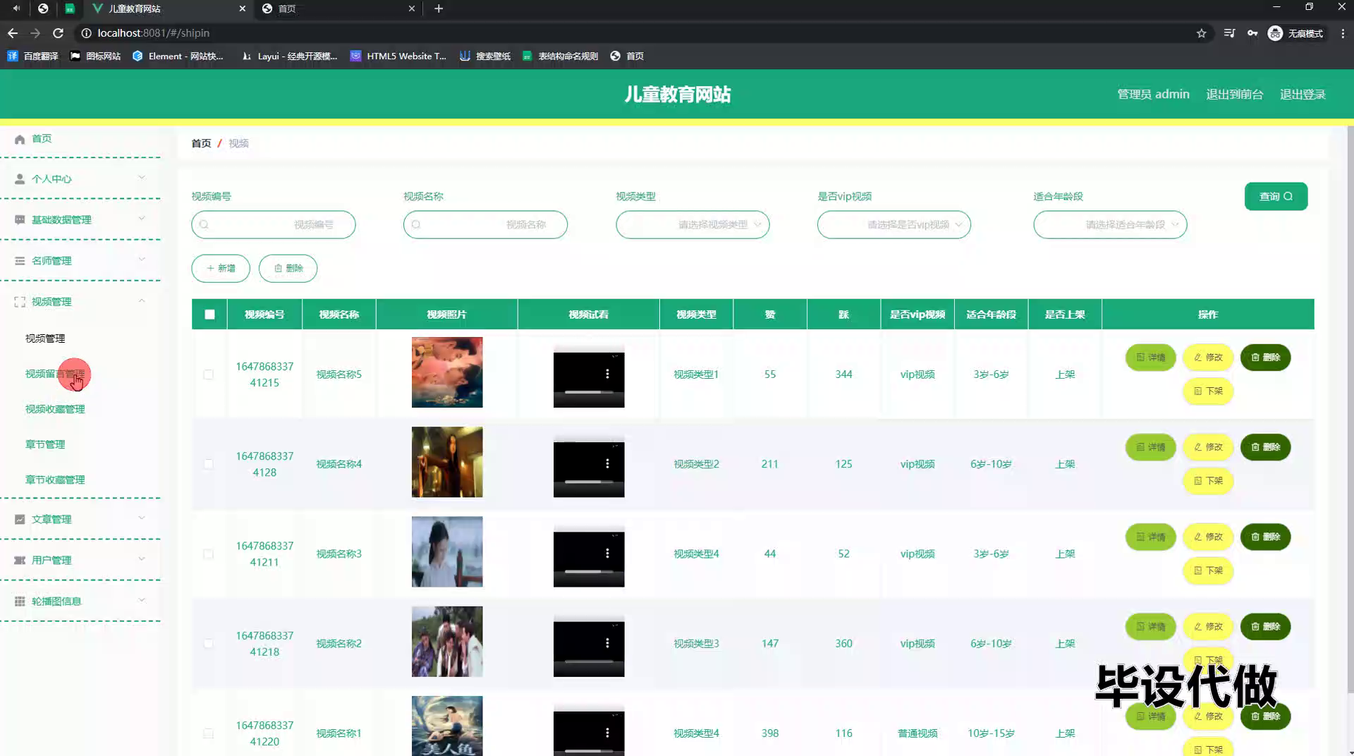Check the row checkbox for 视频名称5
The height and width of the screenshot is (756, 1354).
point(209,374)
